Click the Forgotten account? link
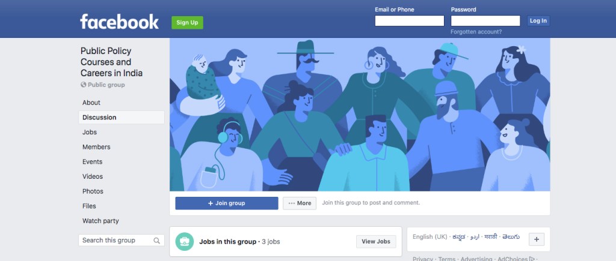 point(476,32)
